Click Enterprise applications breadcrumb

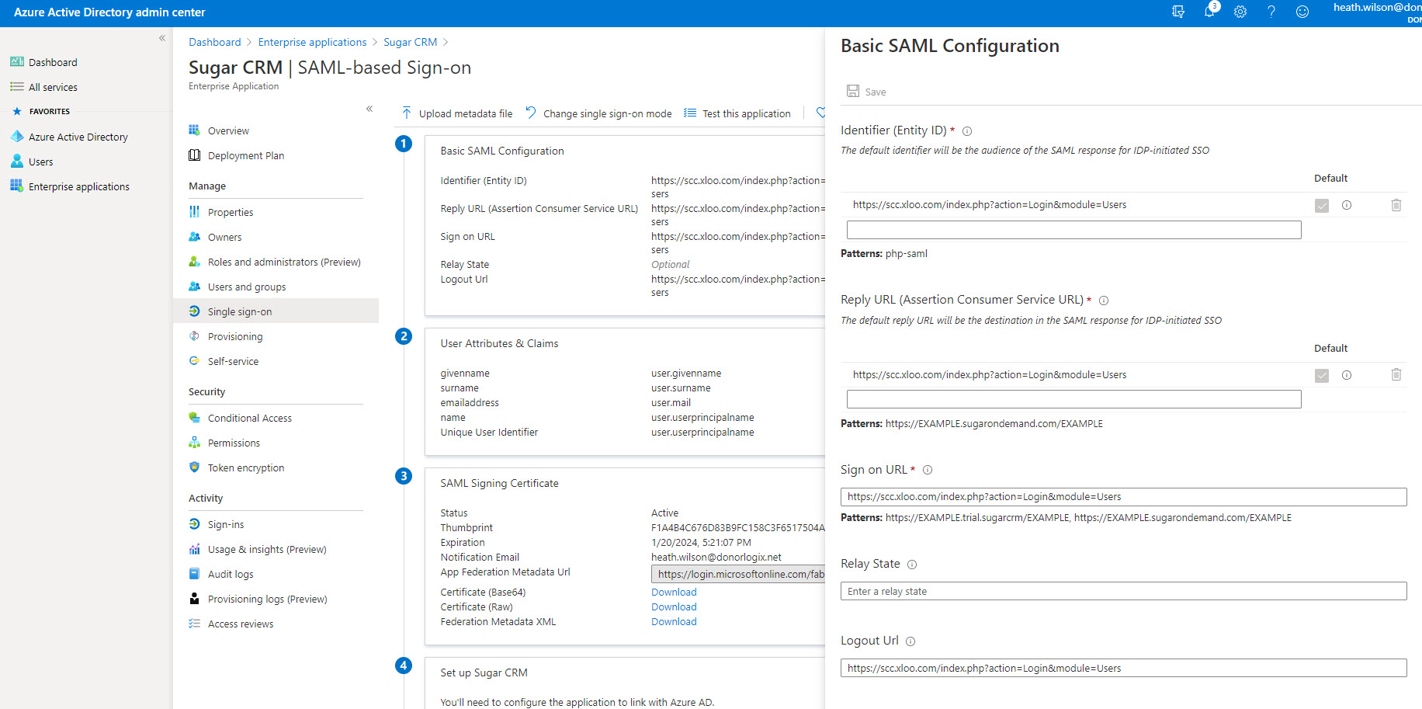click(x=312, y=42)
